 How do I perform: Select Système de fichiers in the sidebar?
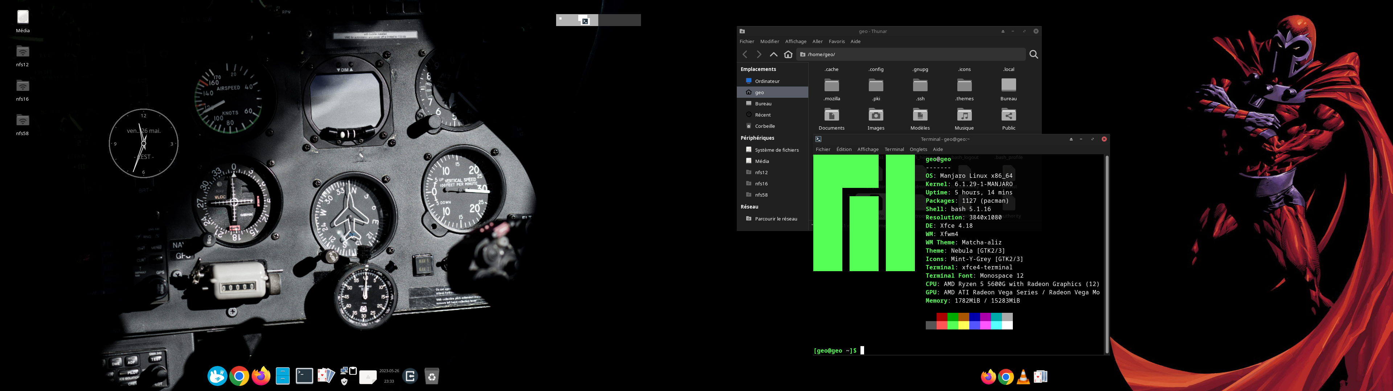(777, 150)
